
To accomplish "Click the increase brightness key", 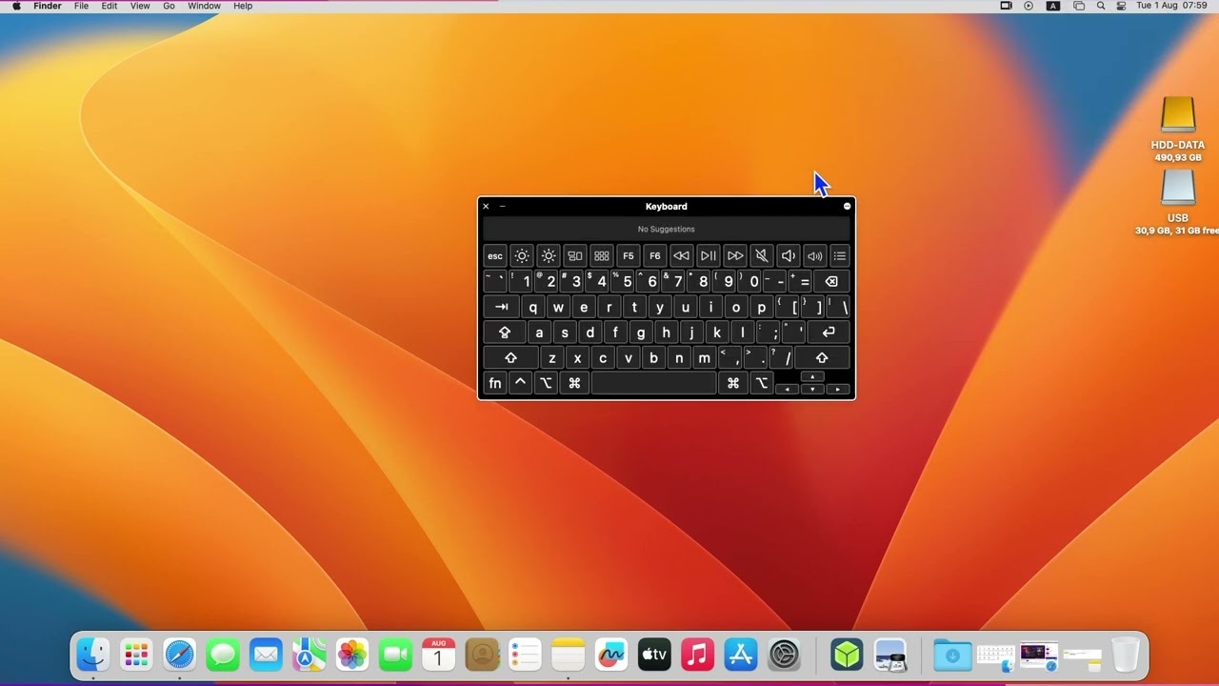I will click(549, 255).
